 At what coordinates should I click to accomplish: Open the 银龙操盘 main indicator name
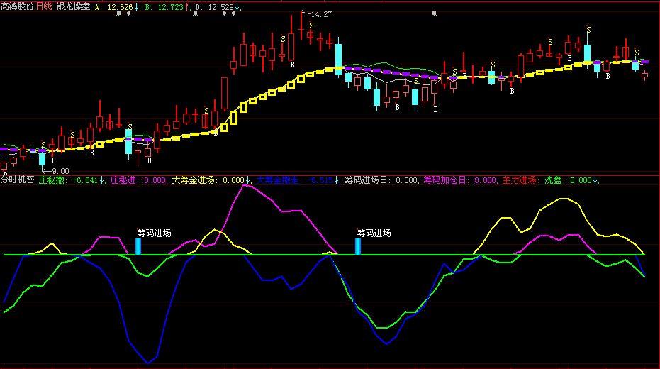(73, 6)
